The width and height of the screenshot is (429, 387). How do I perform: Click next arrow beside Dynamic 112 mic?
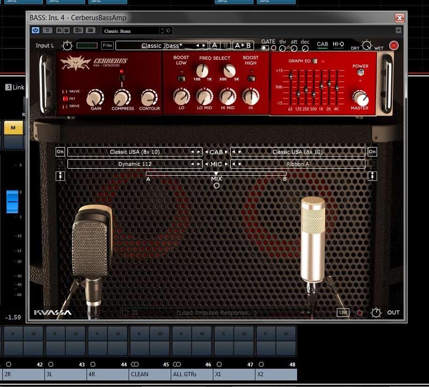199,164
